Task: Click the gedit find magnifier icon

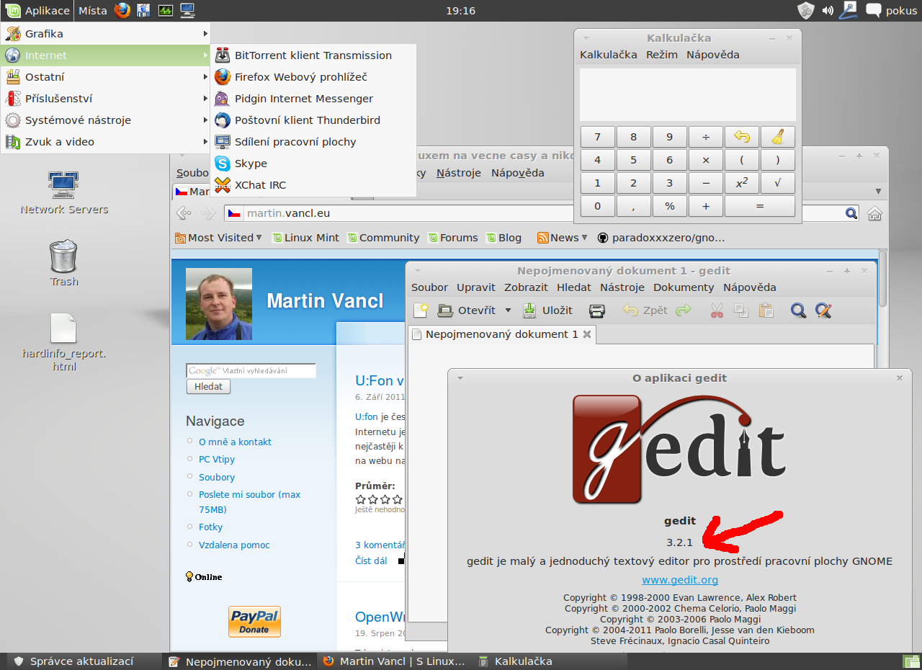Action: (798, 311)
